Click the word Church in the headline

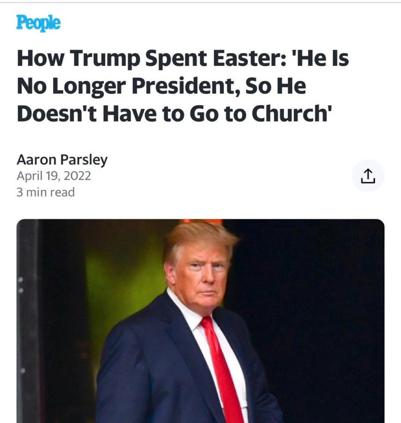290,113
